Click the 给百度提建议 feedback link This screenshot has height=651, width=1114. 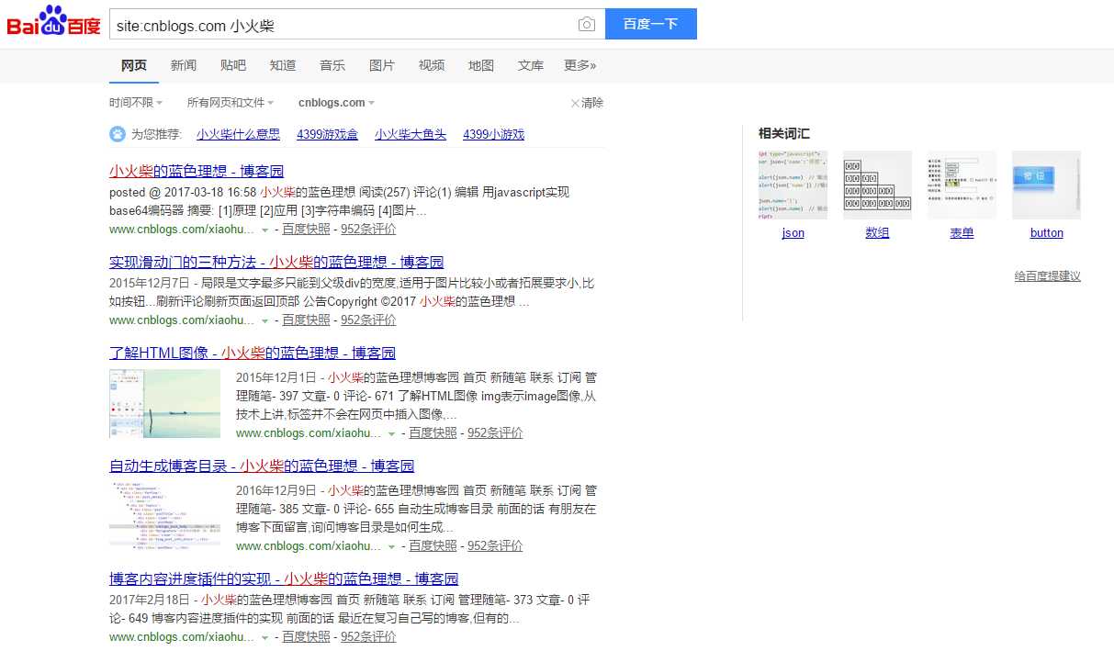(x=1048, y=276)
